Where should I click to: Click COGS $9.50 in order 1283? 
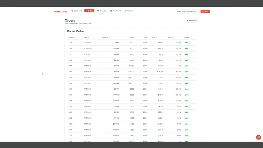tap(132, 112)
